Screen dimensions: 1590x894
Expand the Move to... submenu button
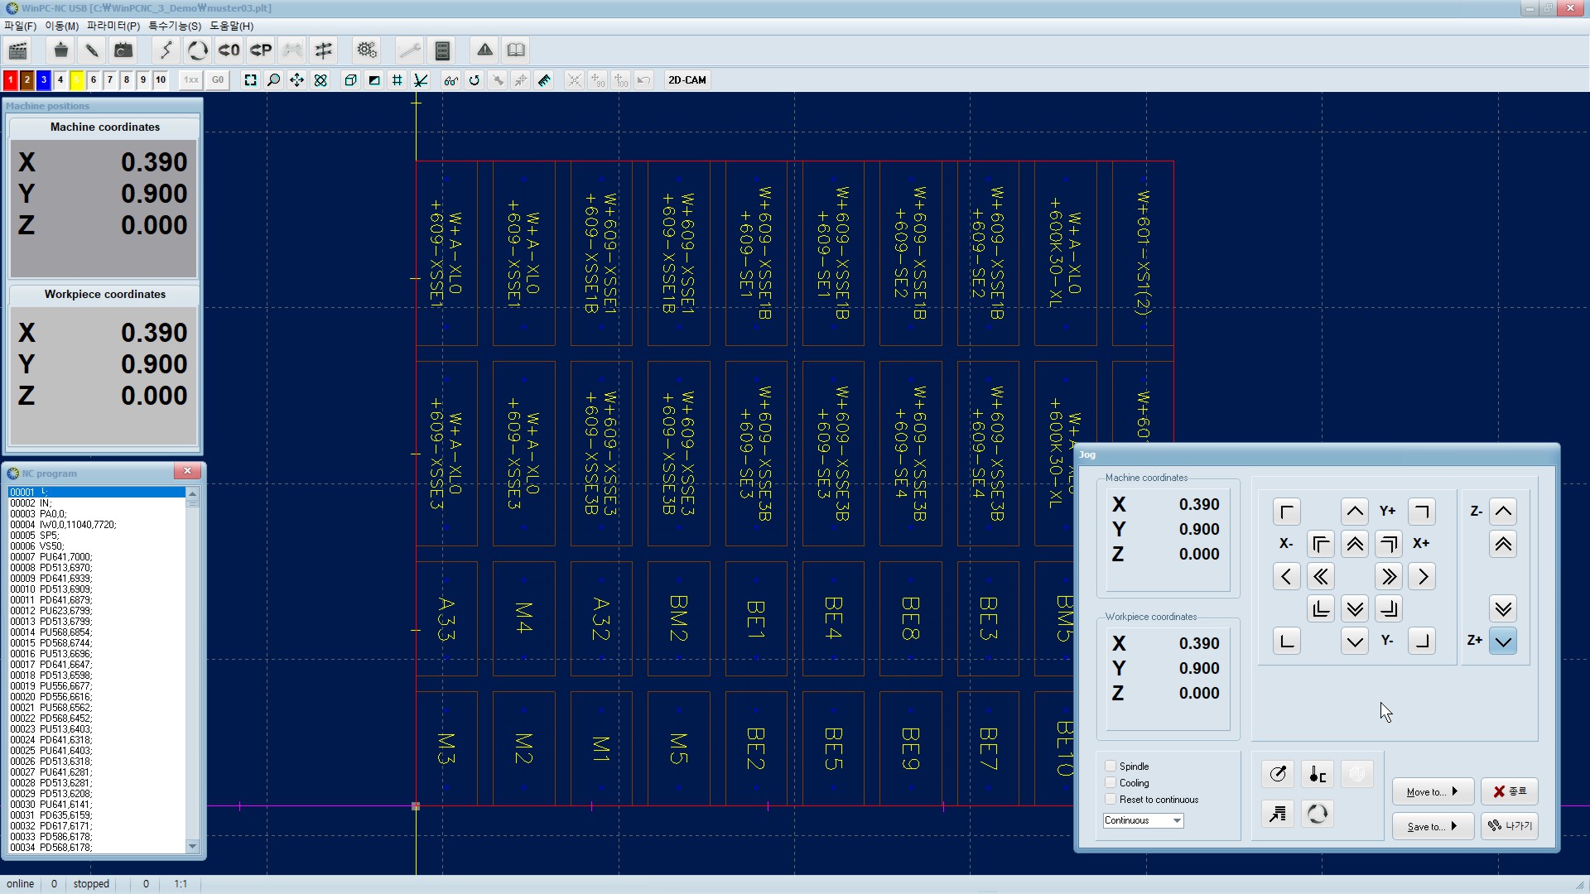point(1433,792)
